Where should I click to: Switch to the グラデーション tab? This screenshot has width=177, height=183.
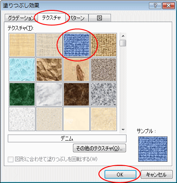[21, 18]
